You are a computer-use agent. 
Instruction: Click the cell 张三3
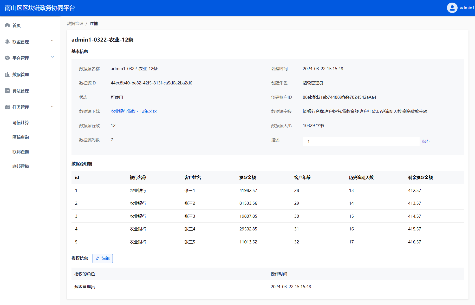coord(190,216)
